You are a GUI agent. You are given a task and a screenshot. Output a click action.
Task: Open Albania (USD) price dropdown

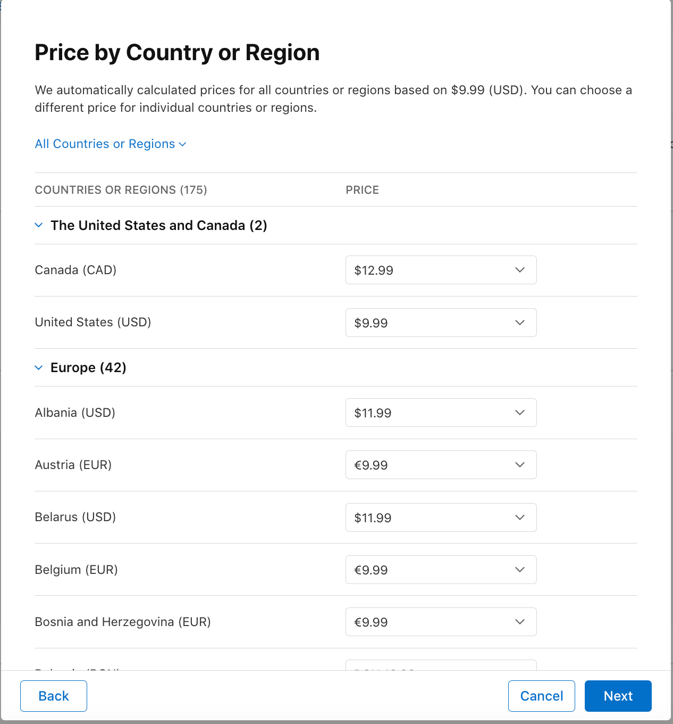click(x=441, y=413)
